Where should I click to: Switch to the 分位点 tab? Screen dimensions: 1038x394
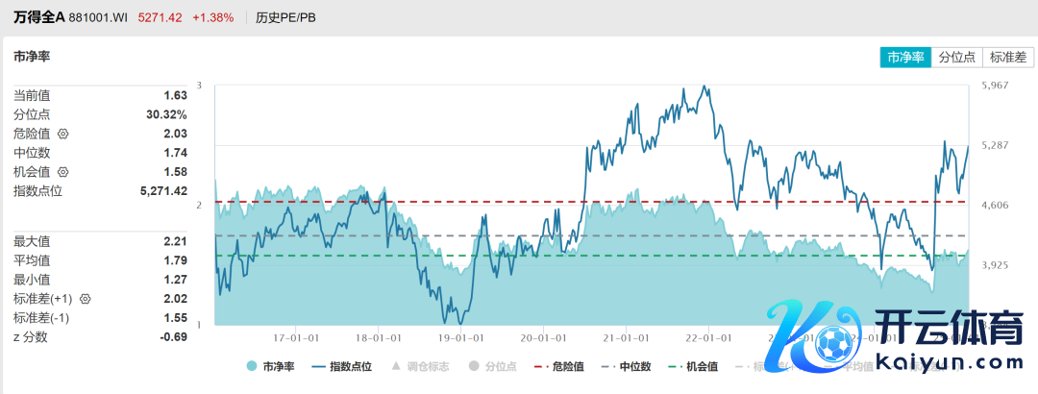(x=957, y=58)
